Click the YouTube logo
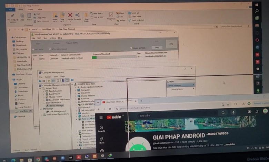269x162 pixels. tap(114, 117)
